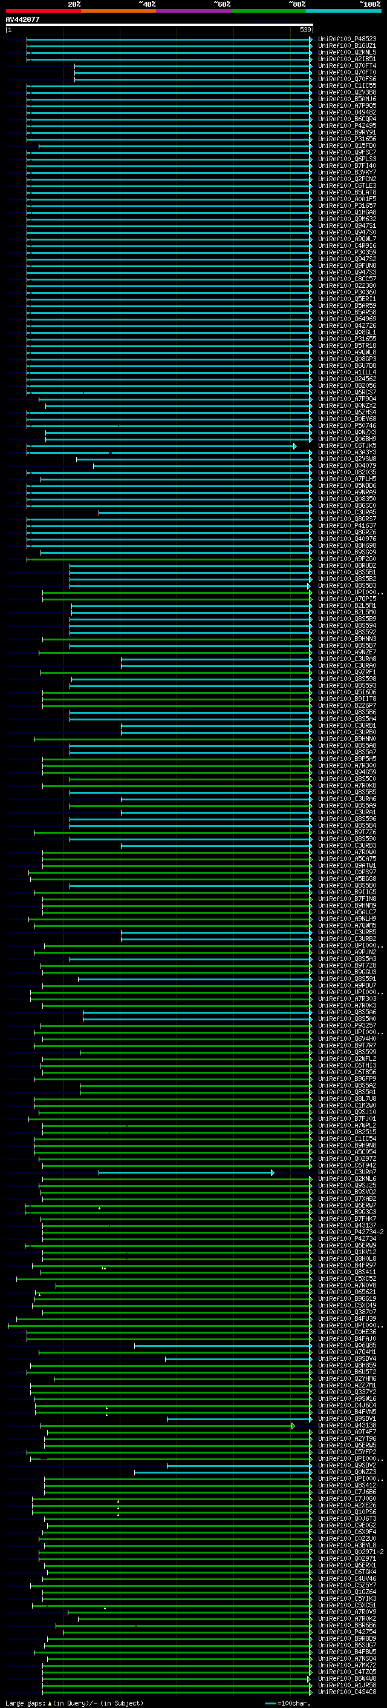
Task: Click the UniRef100_Q9ATW1 label
Action: click(347, 865)
